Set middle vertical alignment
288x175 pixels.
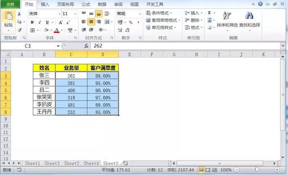point(91,13)
